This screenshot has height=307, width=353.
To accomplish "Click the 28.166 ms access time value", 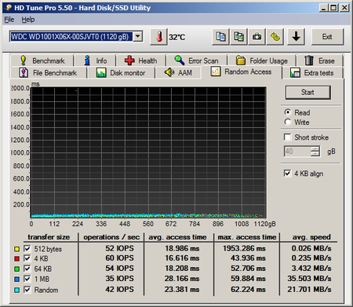I will (x=182, y=279).
